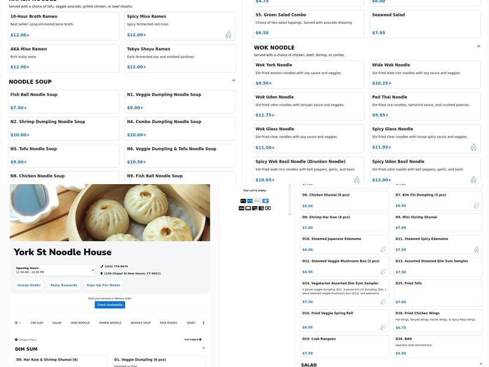The image size is (489, 367).
Task: Select the Rice Dishes category tab
Action: tap(168, 322)
